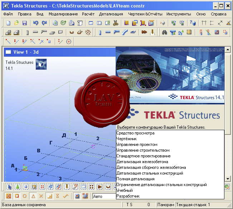Toggle the select welds switch
The image size is (233, 209).
pyautogui.click(x=67, y=187)
